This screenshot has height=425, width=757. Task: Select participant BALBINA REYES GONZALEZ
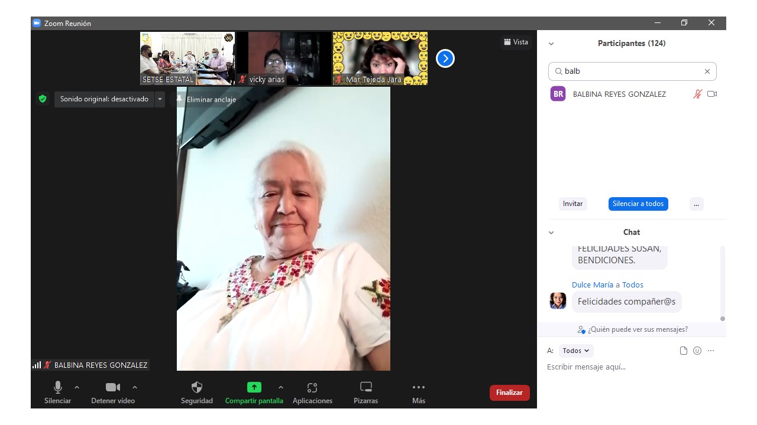click(632, 94)
